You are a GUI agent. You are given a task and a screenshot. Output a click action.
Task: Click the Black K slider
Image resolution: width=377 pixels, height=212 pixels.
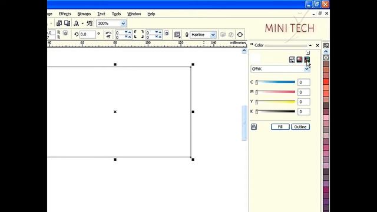coord(275,111)
